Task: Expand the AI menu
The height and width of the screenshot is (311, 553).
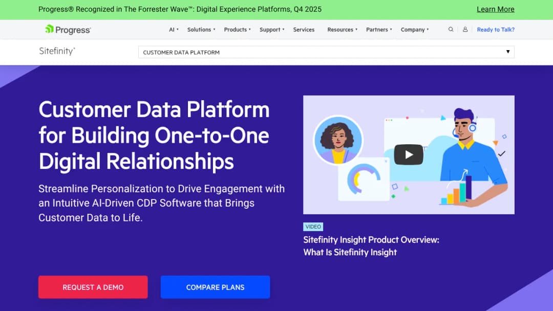Action: [174, 30]
